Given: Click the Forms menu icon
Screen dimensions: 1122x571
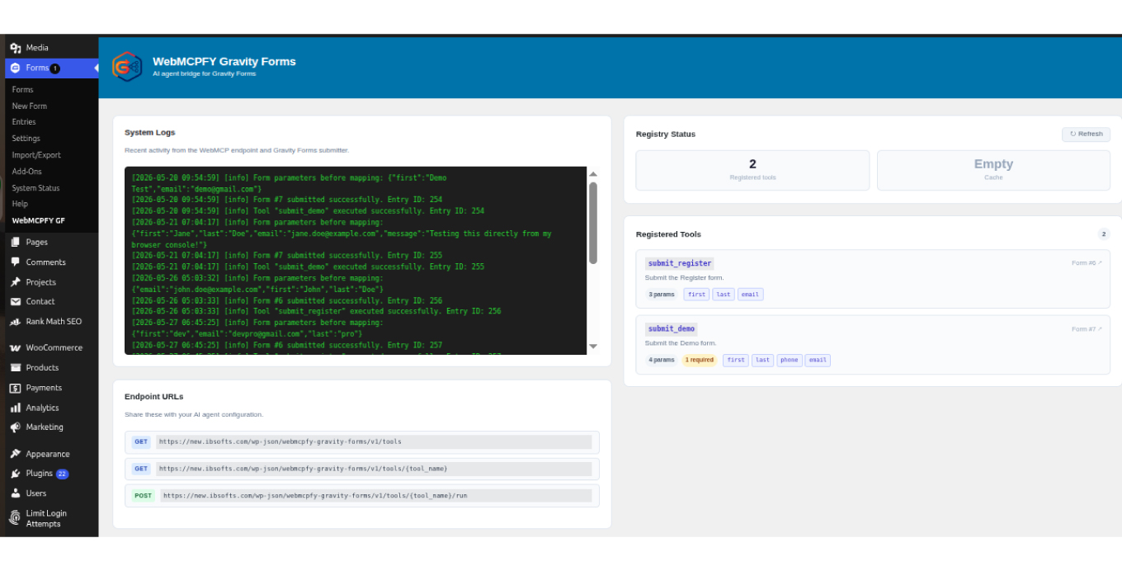Looking at the screenshot, I should tap(15, 68).
